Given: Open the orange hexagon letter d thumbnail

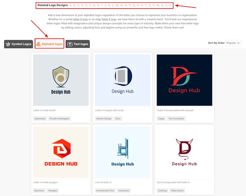Looking at the screenshot, I should tap(61, 152).
